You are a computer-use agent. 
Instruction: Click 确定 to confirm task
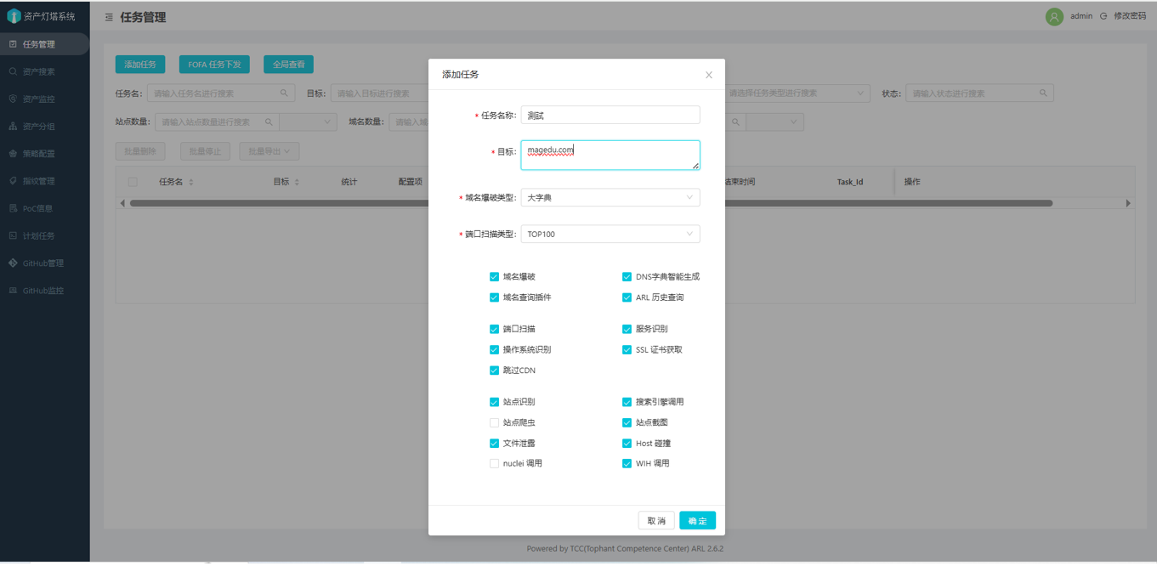coord(697,521)
